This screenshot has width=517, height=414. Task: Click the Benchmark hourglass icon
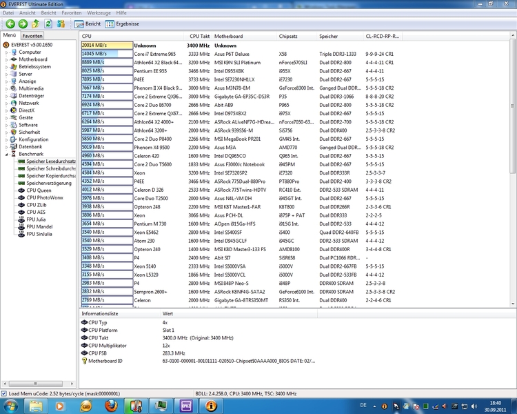(x=14, y=154)
